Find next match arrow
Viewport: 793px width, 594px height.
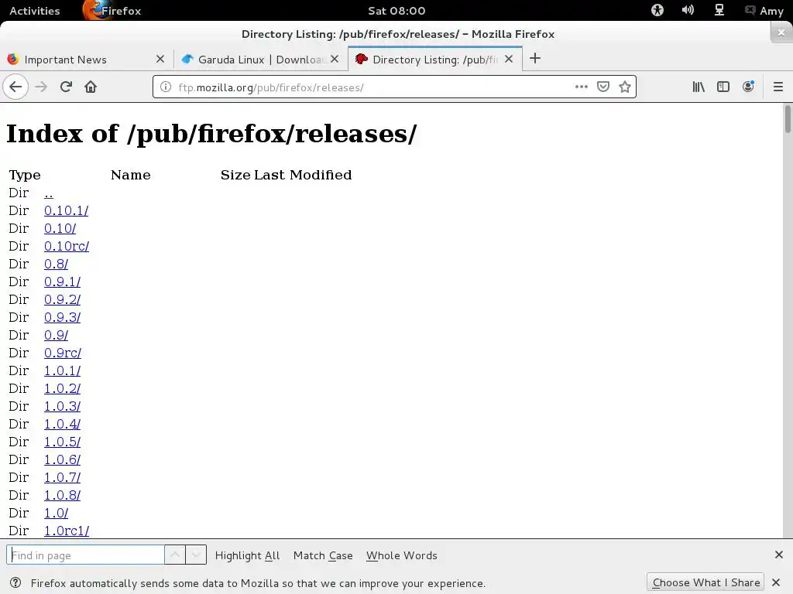(196, 555)
